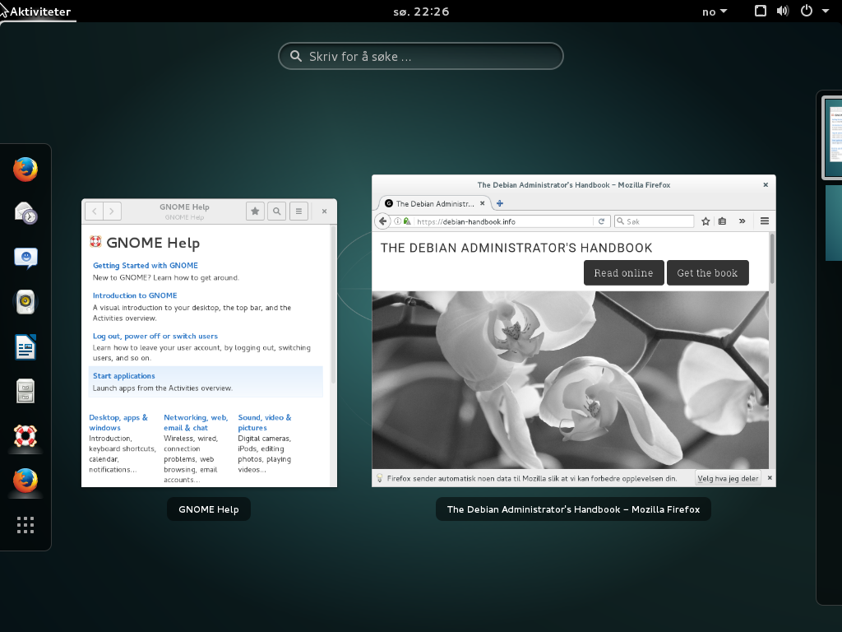This screenshot has width=842, height=632.
Task: Click the running Firefox icon in dash
Action: coord(25,481)
